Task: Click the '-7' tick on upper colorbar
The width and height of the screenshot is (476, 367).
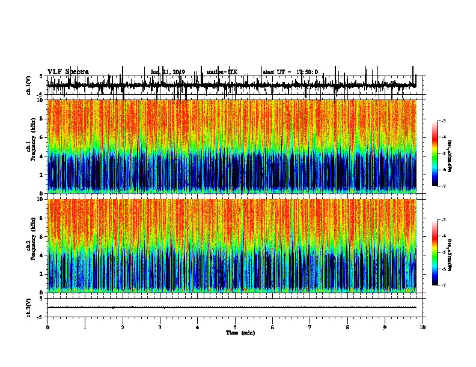Action: (443, 186)
